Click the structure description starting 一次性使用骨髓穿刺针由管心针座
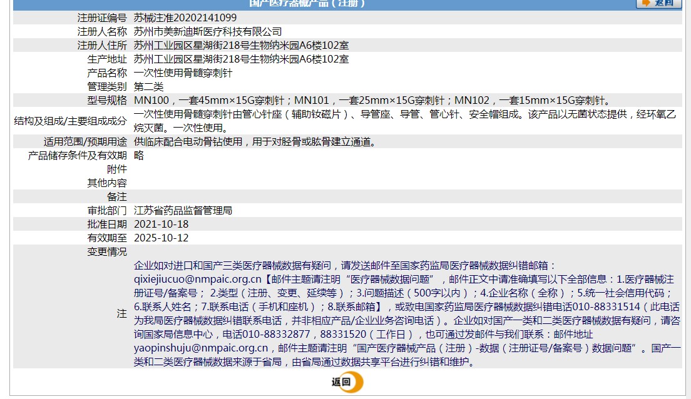Viewport: 691px width, 399px height. tap(404, 121)
